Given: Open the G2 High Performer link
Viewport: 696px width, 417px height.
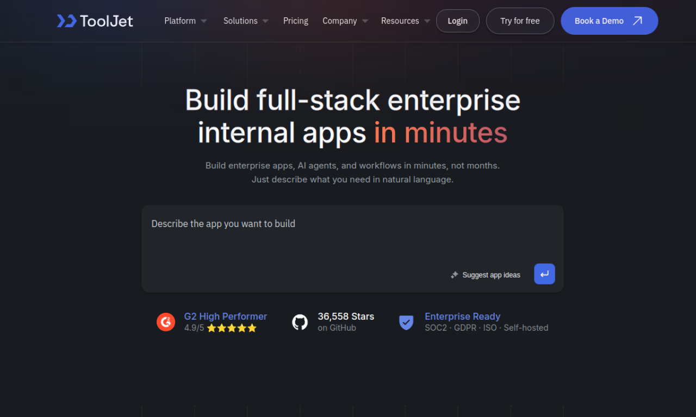Looking at the screenshot, I should point(225,317).
